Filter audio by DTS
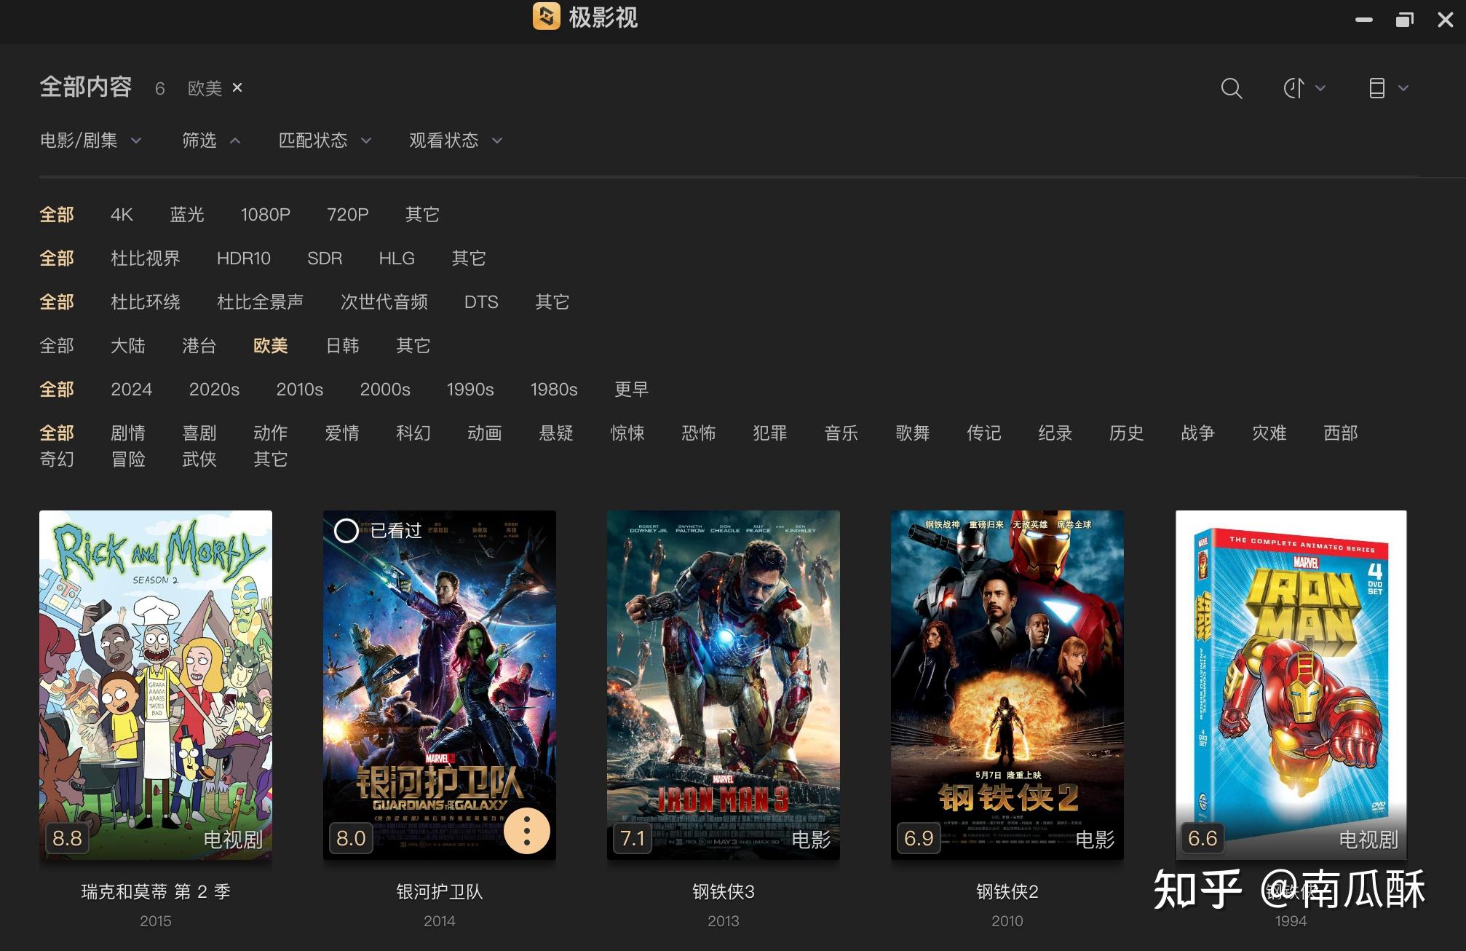 (481, 301)
